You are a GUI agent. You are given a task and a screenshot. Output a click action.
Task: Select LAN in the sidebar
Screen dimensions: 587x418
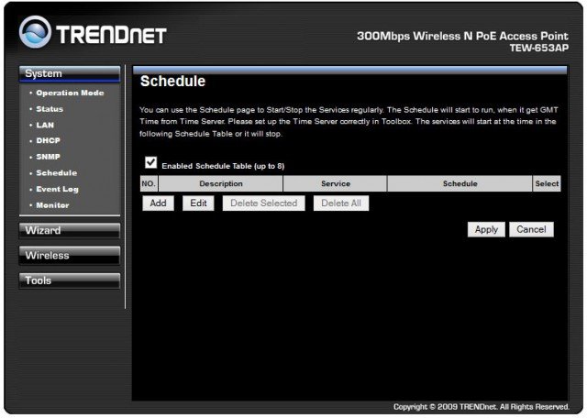pyautogui.click(x=45, y=125)
